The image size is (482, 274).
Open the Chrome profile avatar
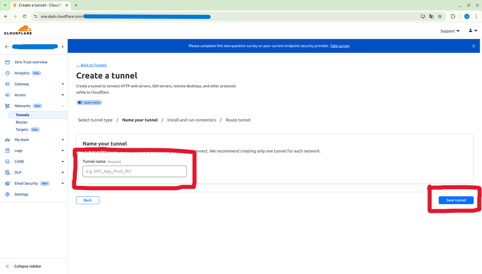coord(467,16)
